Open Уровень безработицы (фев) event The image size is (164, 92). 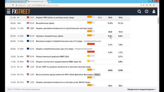point(49,36)
